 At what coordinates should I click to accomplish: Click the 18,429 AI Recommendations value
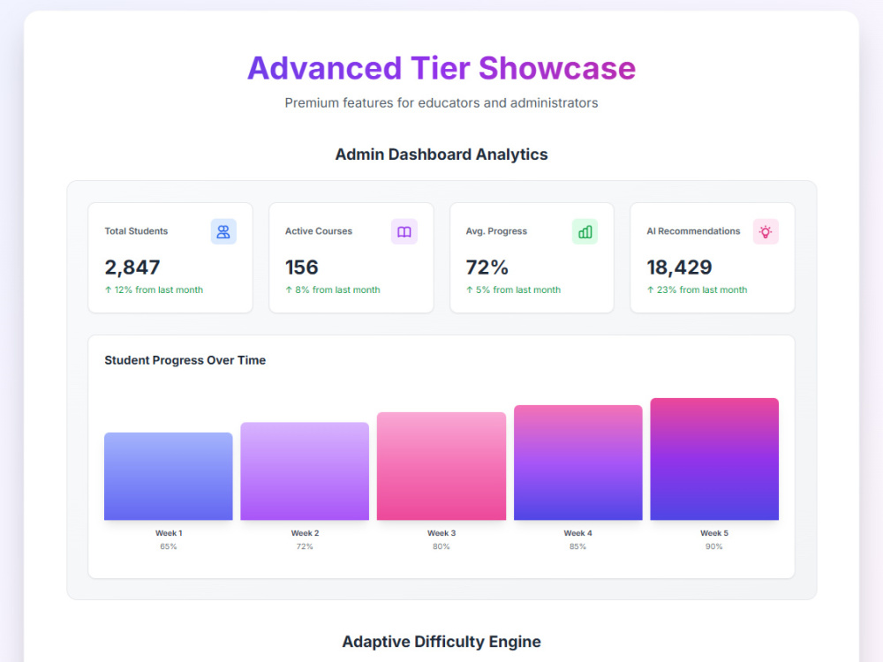[x=679, y=267]
